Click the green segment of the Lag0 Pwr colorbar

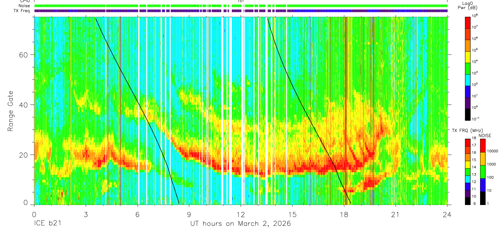[468, 69]
